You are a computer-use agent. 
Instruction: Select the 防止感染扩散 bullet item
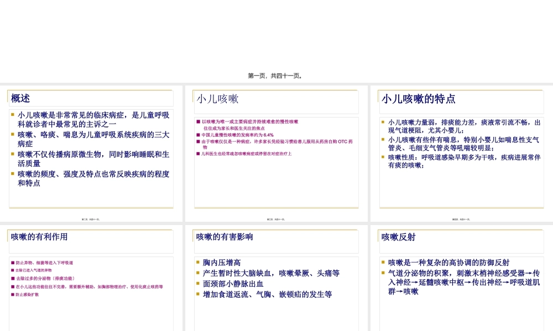point(25,294)
